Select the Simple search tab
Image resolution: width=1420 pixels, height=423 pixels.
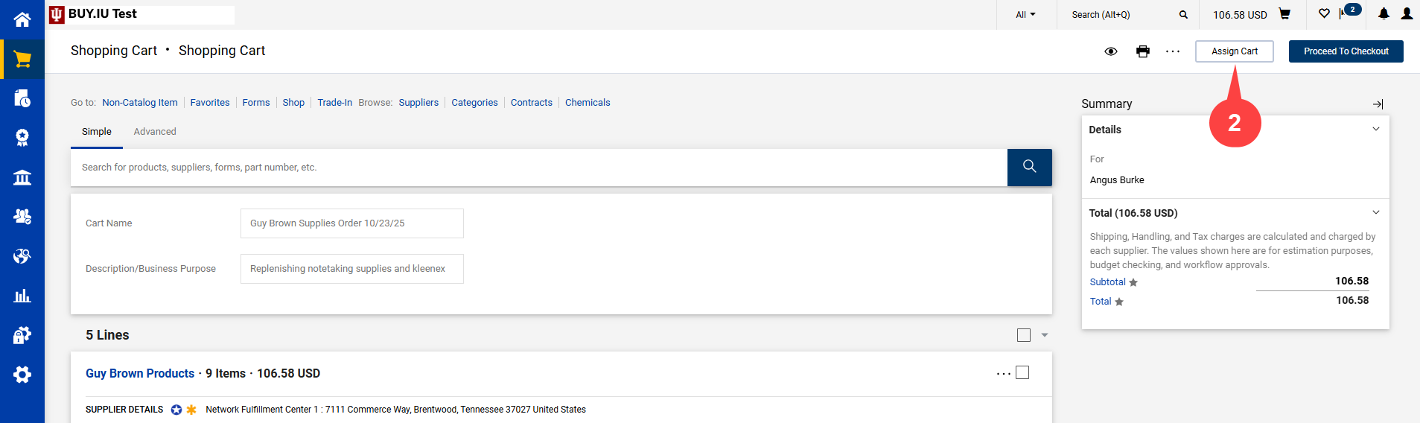coord(97,132)
